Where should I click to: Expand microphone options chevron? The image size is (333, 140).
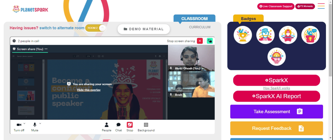click(40, 123)
